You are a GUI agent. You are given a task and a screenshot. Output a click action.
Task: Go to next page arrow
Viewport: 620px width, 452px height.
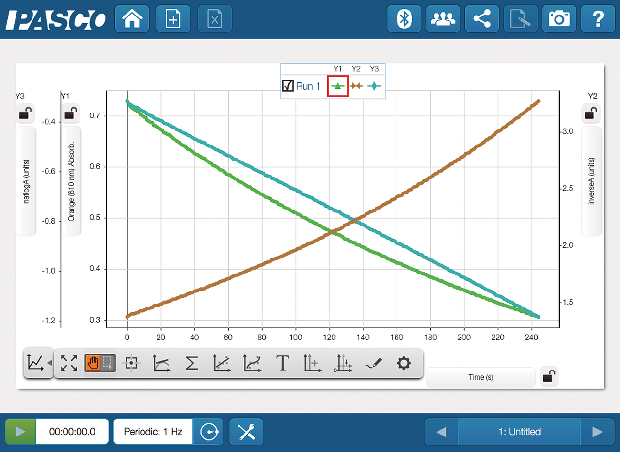tap(597, 432)
